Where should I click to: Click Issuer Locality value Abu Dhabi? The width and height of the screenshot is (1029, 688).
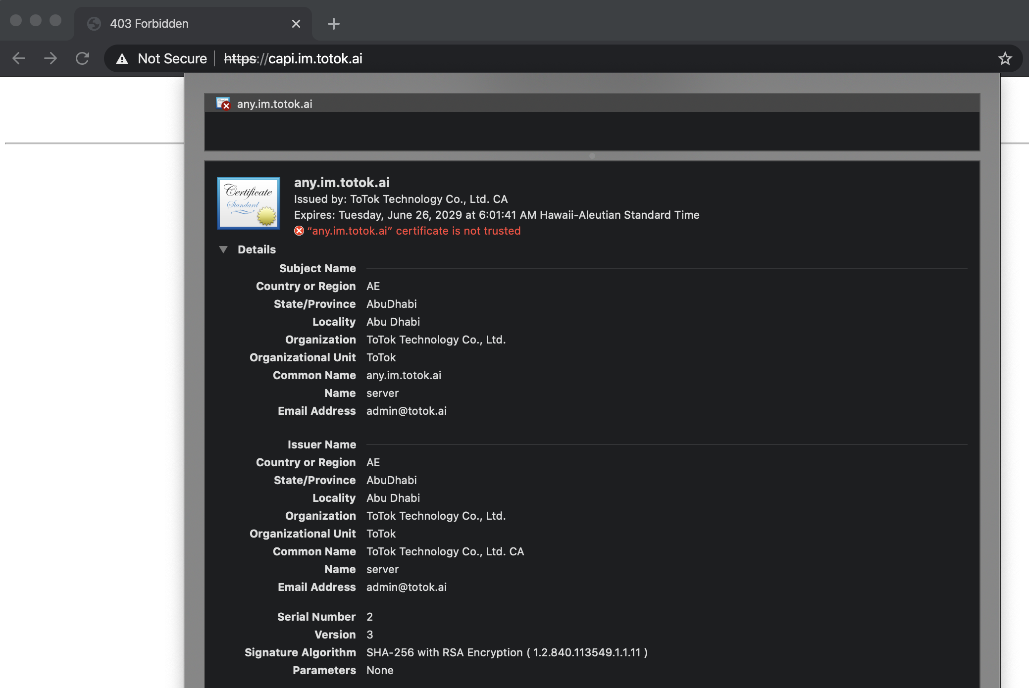(393, 498)
